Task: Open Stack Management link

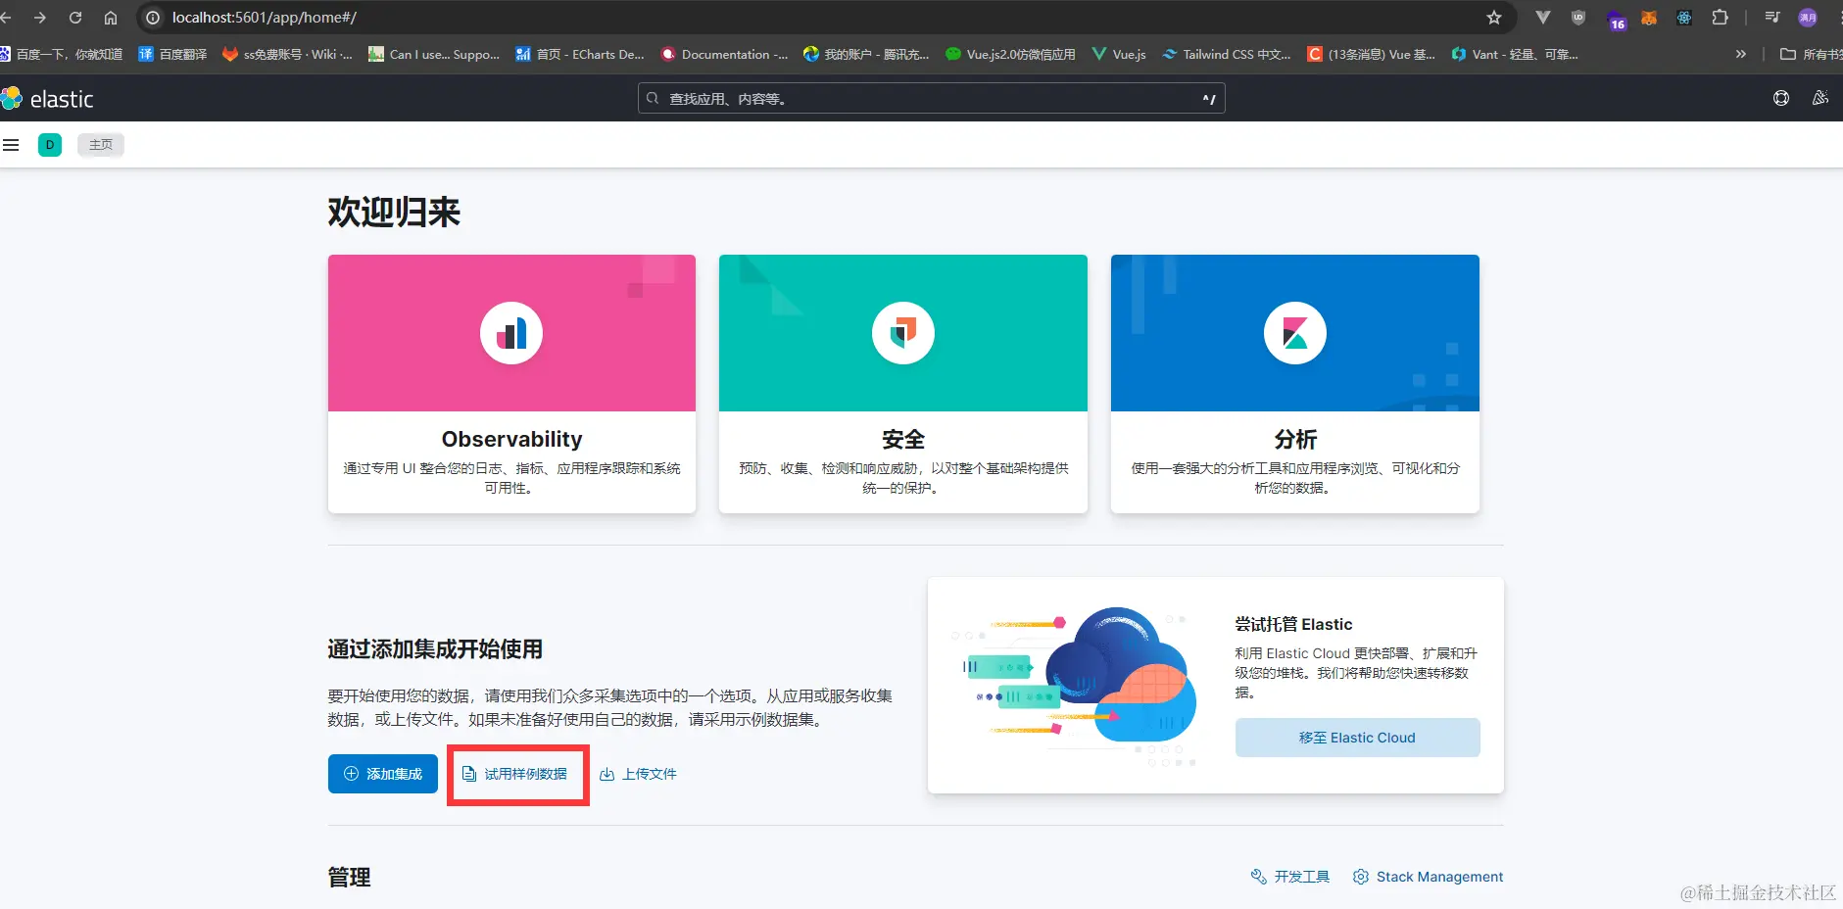Action: click(x=1428, y=877)
